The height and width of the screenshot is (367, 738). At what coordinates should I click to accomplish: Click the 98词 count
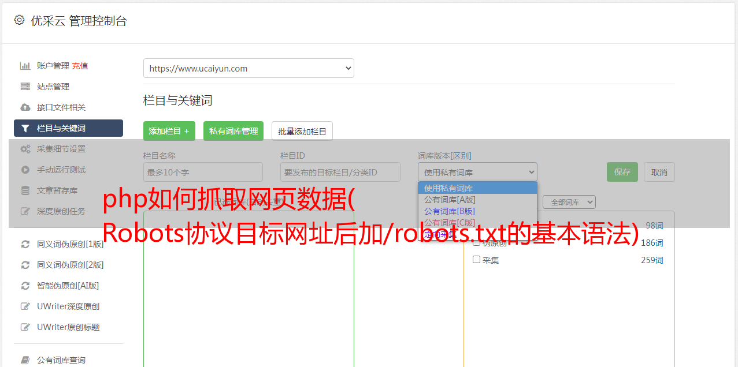pos(654,226)
